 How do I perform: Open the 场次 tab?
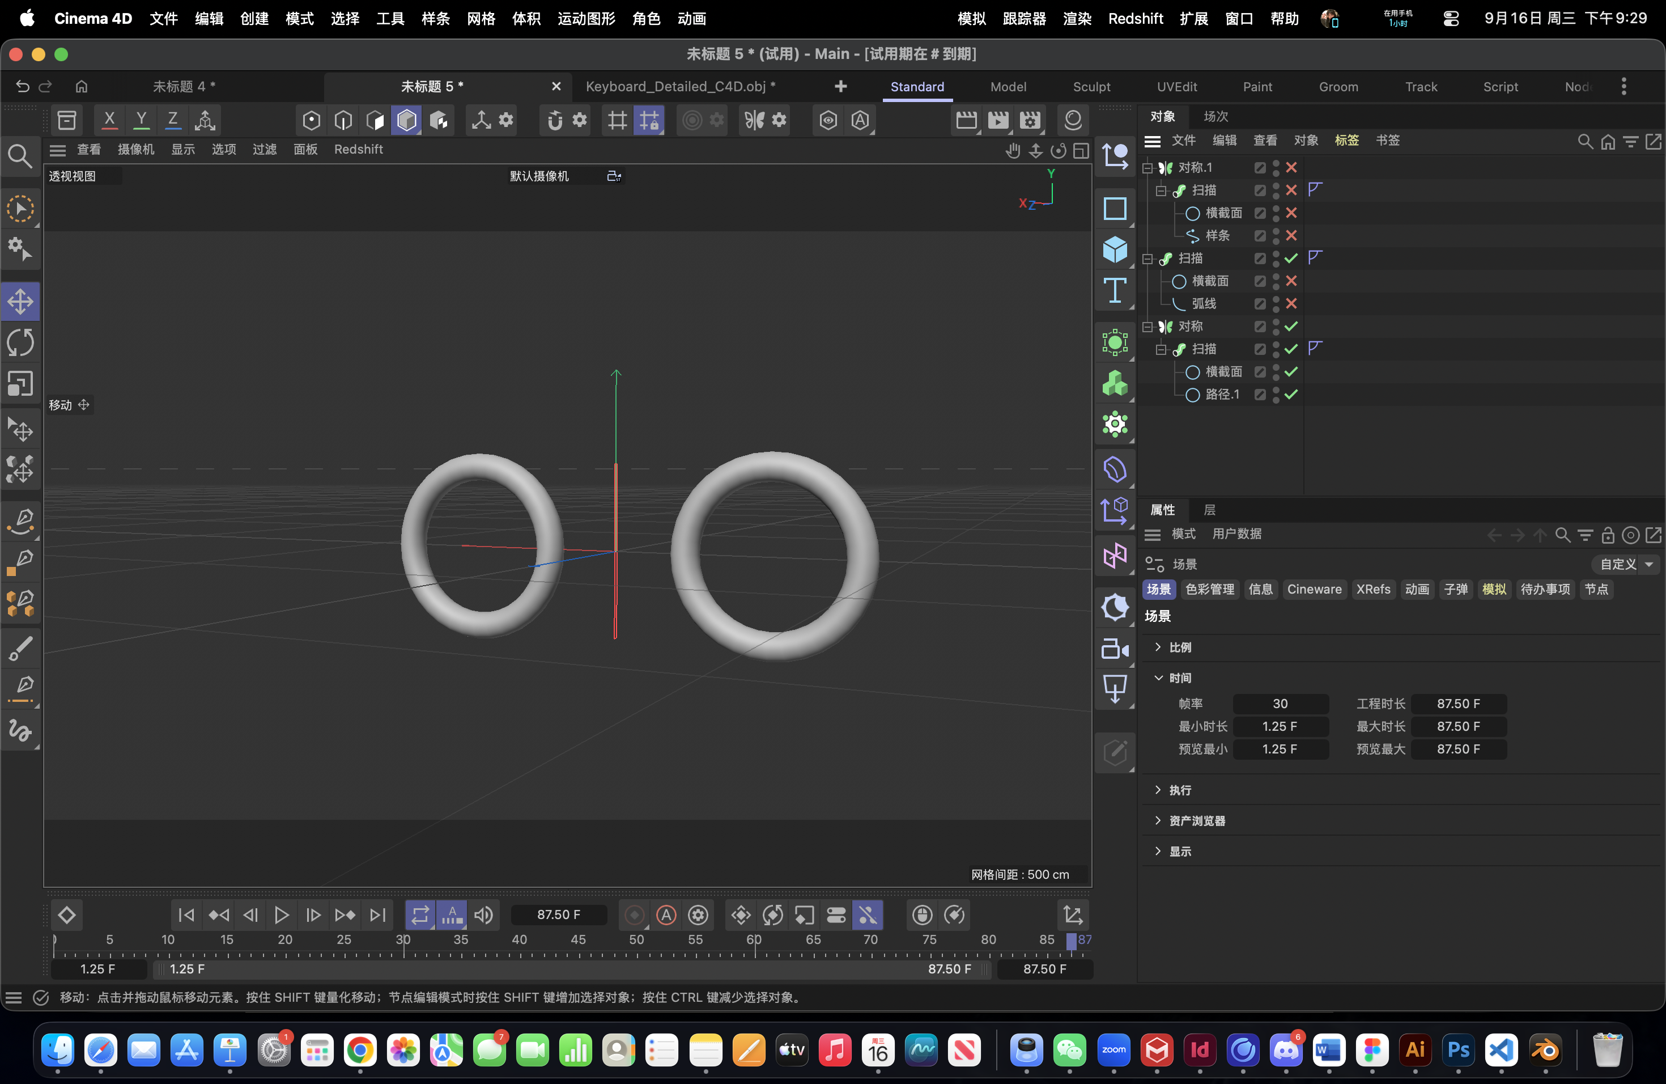1216,116
